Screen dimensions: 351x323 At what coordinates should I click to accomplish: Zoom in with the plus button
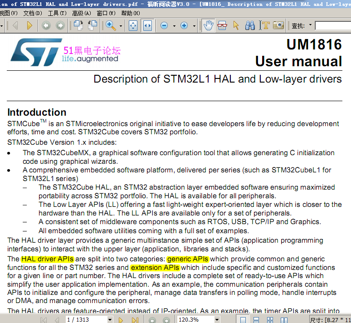click(184, 25)
